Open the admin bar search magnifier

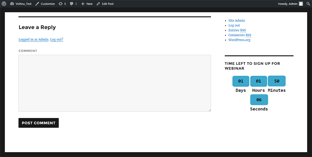tap(308, 4)
